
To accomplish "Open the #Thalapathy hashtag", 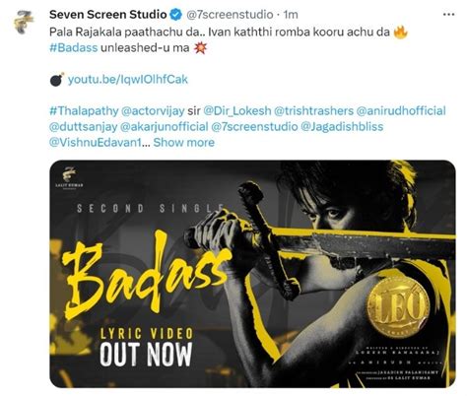I will 84,110.
